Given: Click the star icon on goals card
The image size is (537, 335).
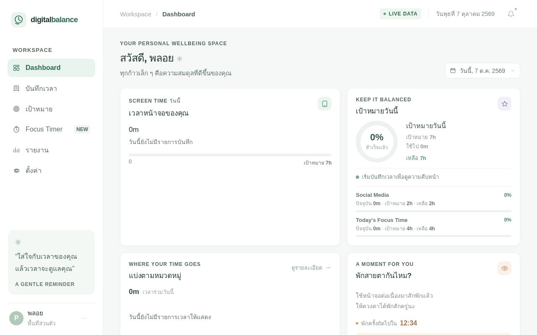Looking at the screenshot, I should pos(504,104).
